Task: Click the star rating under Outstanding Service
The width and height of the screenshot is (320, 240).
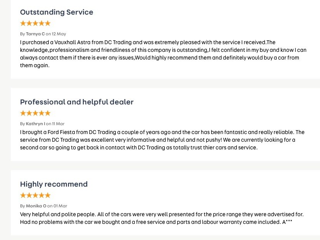Action: click(x=35, y=23)
